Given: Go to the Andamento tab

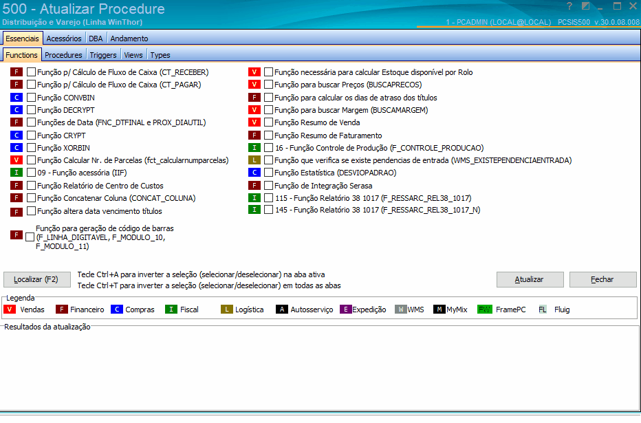Looking at the screenshot, I should [x=129, y=39].
